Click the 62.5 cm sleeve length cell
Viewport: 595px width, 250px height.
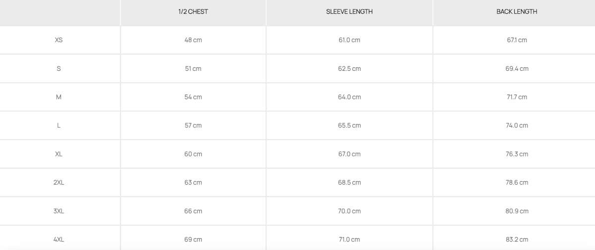349,68
